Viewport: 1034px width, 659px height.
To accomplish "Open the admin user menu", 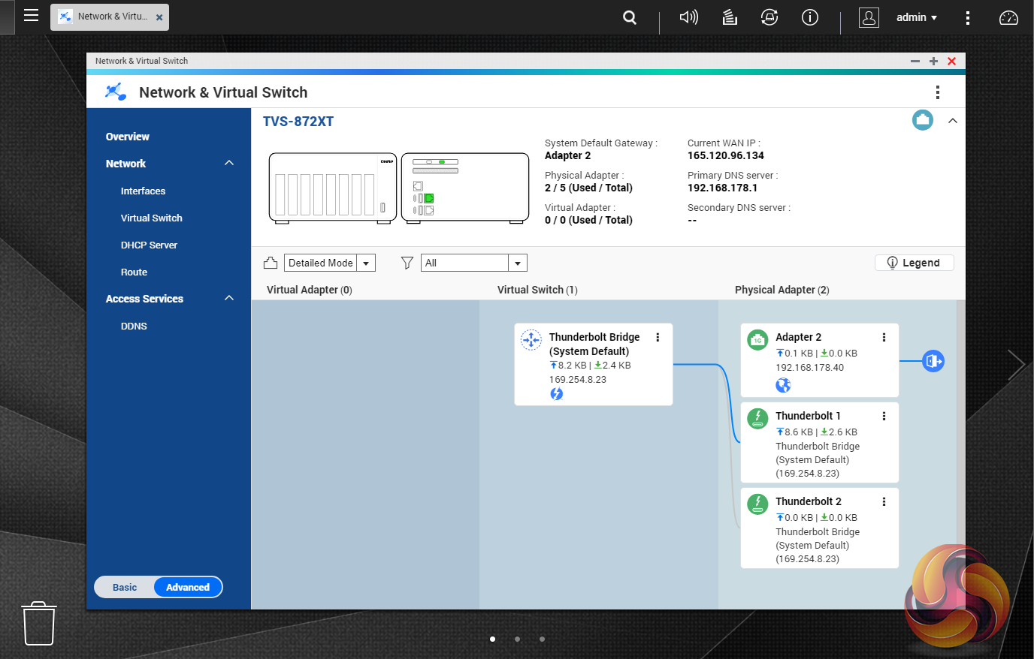I will click(916, 17).
